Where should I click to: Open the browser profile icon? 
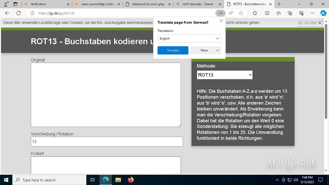[x=5, y=4]
